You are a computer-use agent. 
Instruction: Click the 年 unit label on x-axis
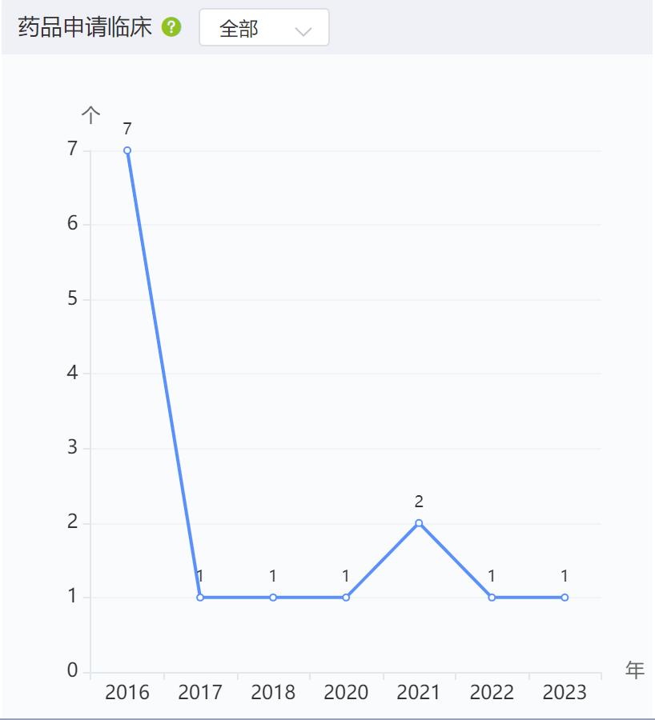(x=635, y=670)
